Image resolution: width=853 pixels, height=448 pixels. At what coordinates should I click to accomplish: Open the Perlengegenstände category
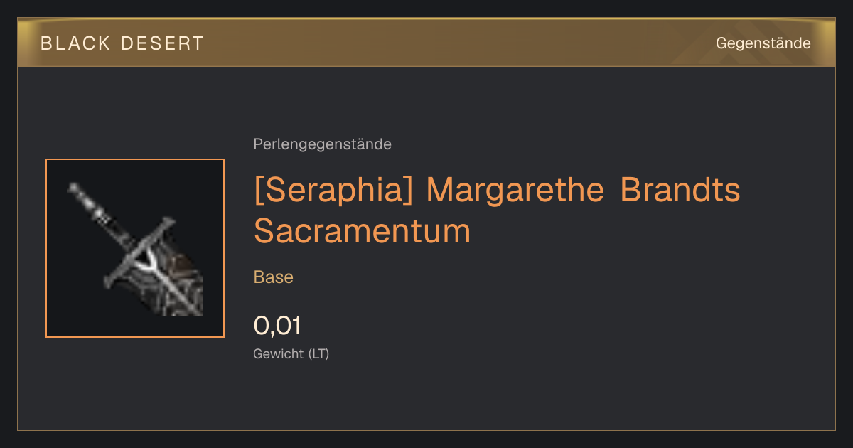click(x=322, y=144)
